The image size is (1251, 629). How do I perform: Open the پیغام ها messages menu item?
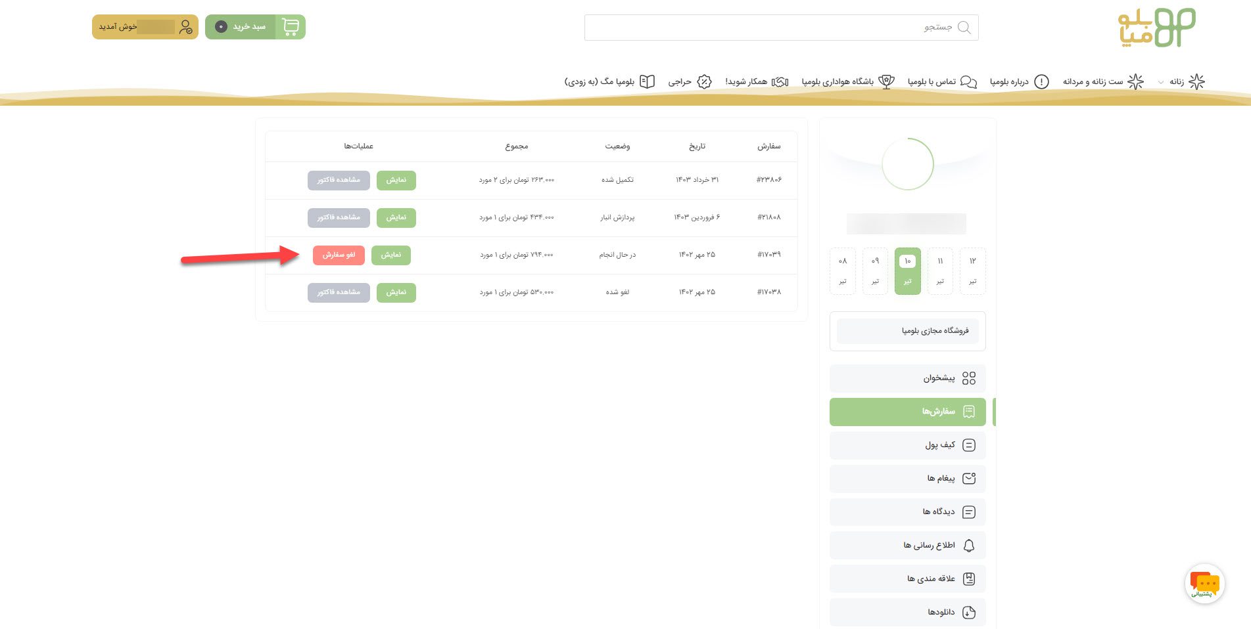(x=907, y=479)
